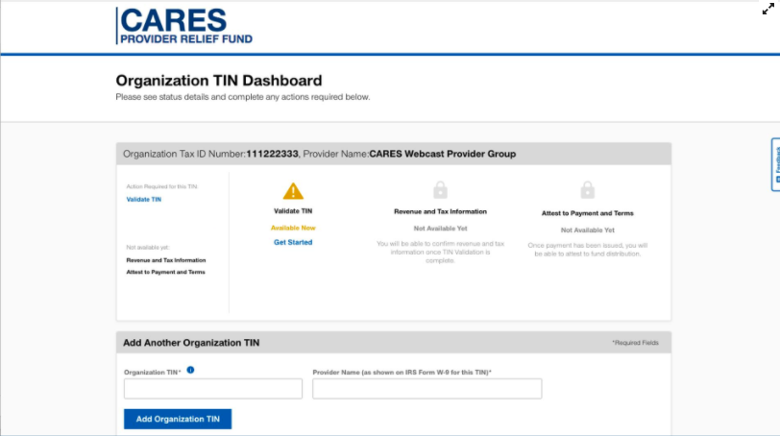Open the Feedback side tab
780x436 pixels.
(x=776, y=164)
